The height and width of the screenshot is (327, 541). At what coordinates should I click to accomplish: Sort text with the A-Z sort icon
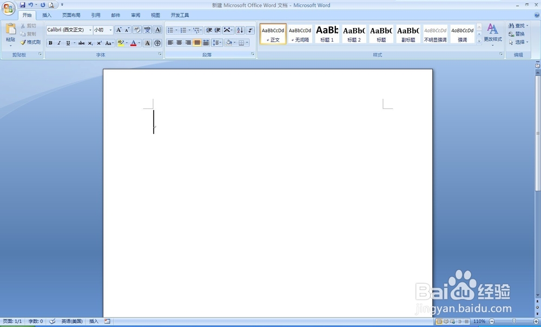pyautogui.click(x=240, y=30)
